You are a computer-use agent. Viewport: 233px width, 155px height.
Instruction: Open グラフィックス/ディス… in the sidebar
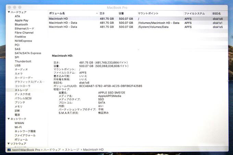tap(29, 82)
